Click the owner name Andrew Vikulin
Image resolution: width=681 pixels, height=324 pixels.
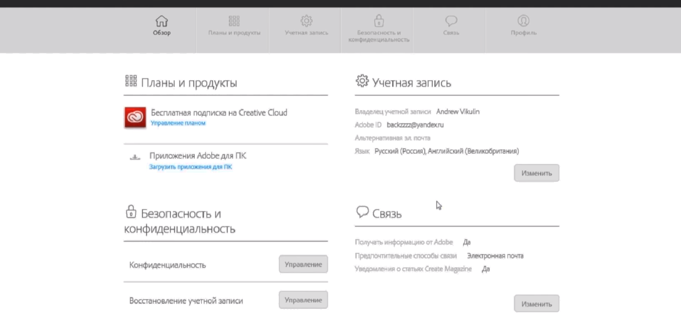pyautogui.click(x=458, y=111)
